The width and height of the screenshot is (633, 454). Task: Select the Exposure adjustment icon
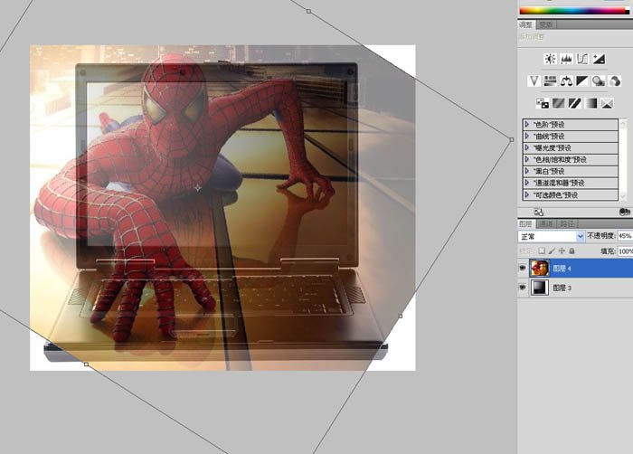tap(599, 59)
